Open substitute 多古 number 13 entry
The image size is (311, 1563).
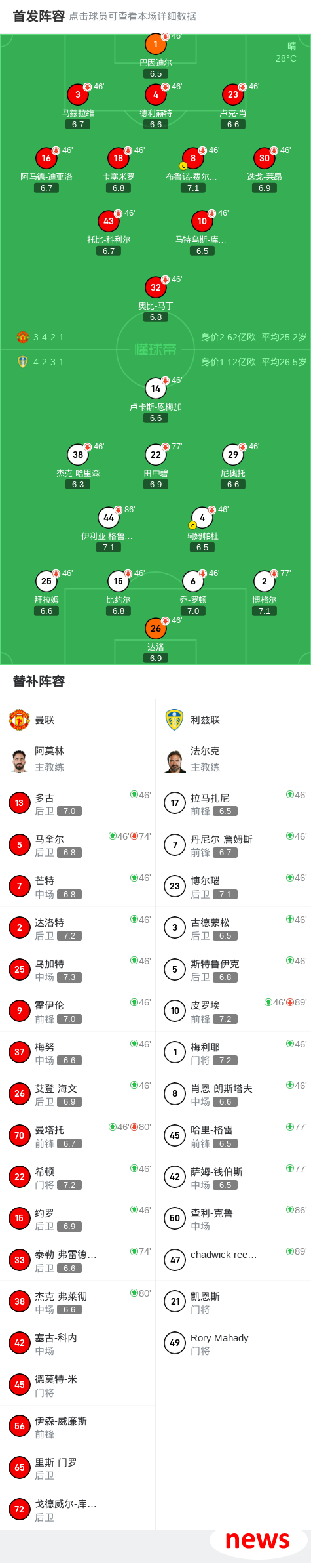pos(77,803)
